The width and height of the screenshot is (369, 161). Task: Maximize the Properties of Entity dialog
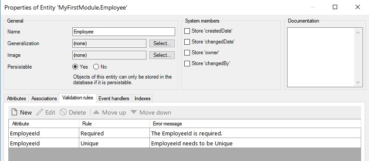(x=335, y=7)
